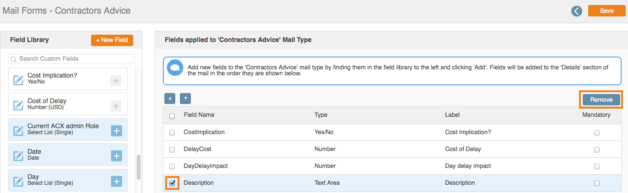Screen dimensions: 628x193
Task: Uncheck the Description row checkbox
Action: point(172,183)
